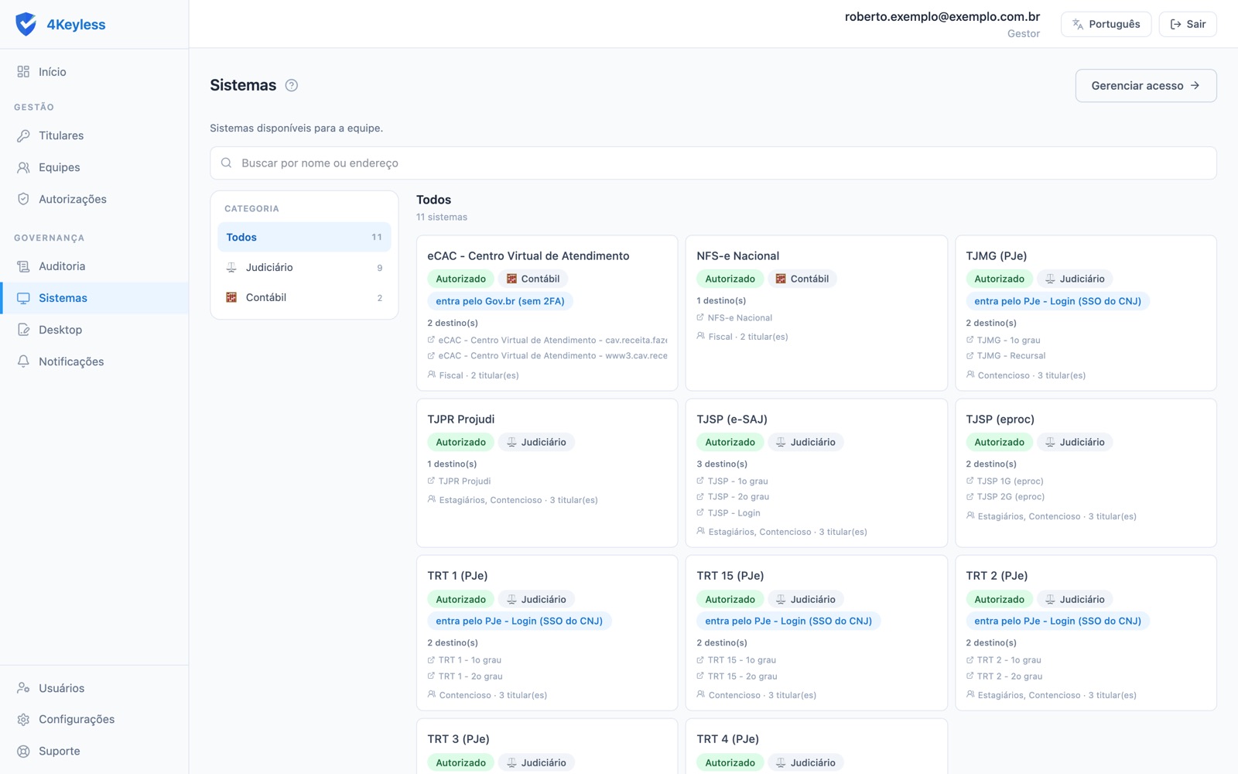1238x774 pixels.
Task: Click the TRT 1 - 1o grau destination
Action: point(470,660)
